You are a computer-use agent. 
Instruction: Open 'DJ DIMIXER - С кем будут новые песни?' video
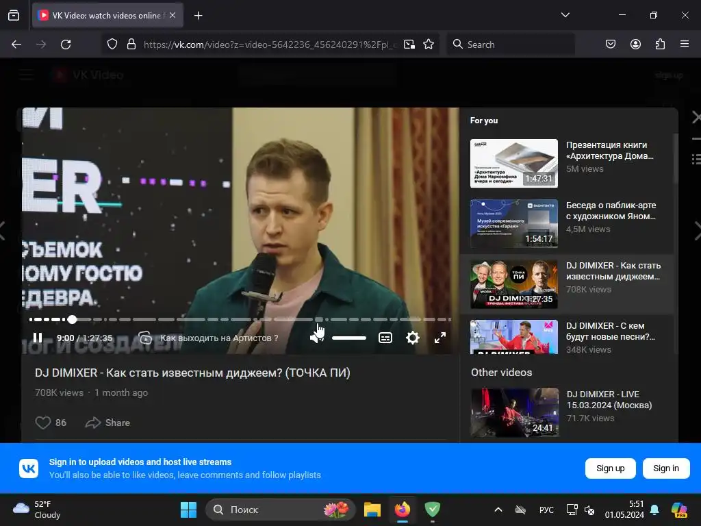point(568,337)
